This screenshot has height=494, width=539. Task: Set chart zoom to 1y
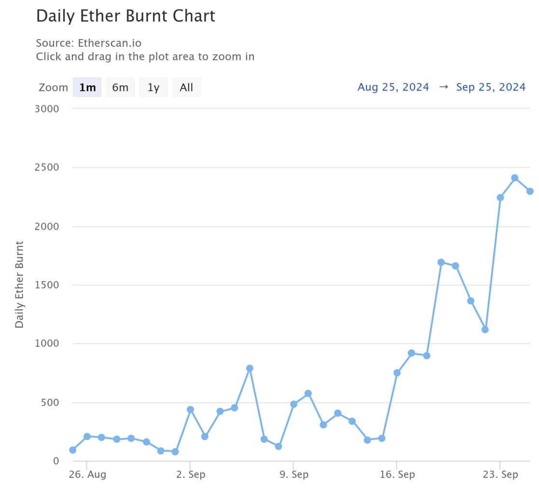(153, 87)
